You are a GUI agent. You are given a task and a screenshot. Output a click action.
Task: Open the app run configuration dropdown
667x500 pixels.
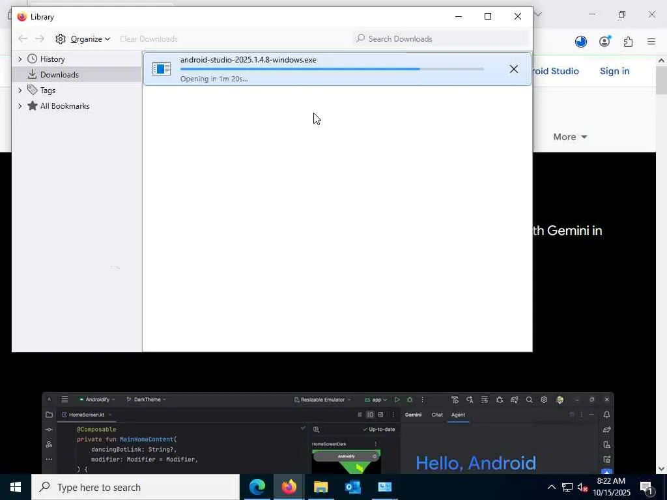point(376,400)
